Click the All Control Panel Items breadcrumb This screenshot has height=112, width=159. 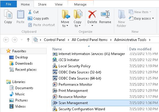[90, 40]
